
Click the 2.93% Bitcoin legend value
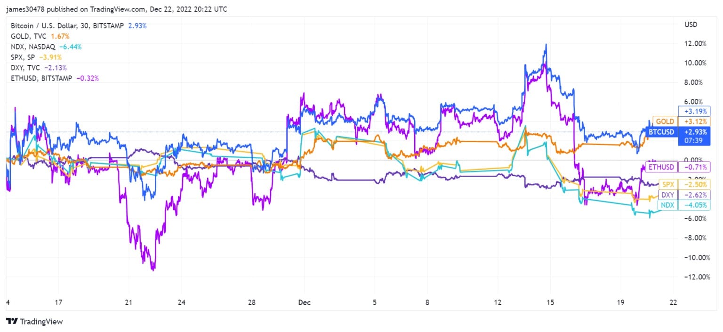click(137, 26)
